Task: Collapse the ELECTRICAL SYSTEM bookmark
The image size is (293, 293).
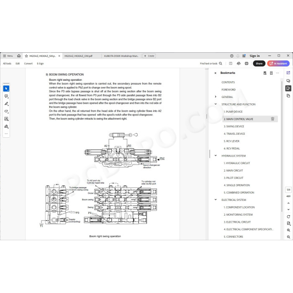Action: coord(216,200)
